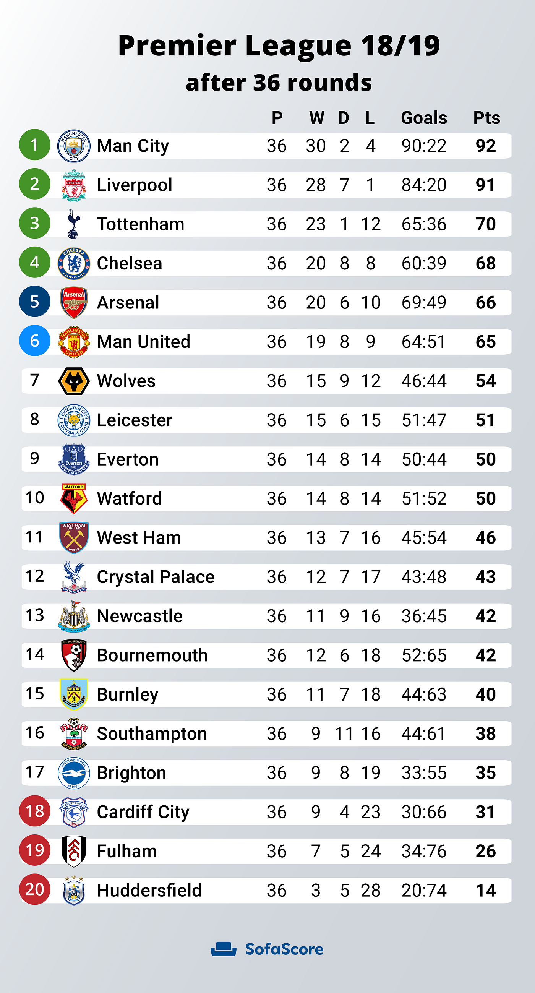Click the Man City club crest
Screen dimensions: 535x993
74,146
